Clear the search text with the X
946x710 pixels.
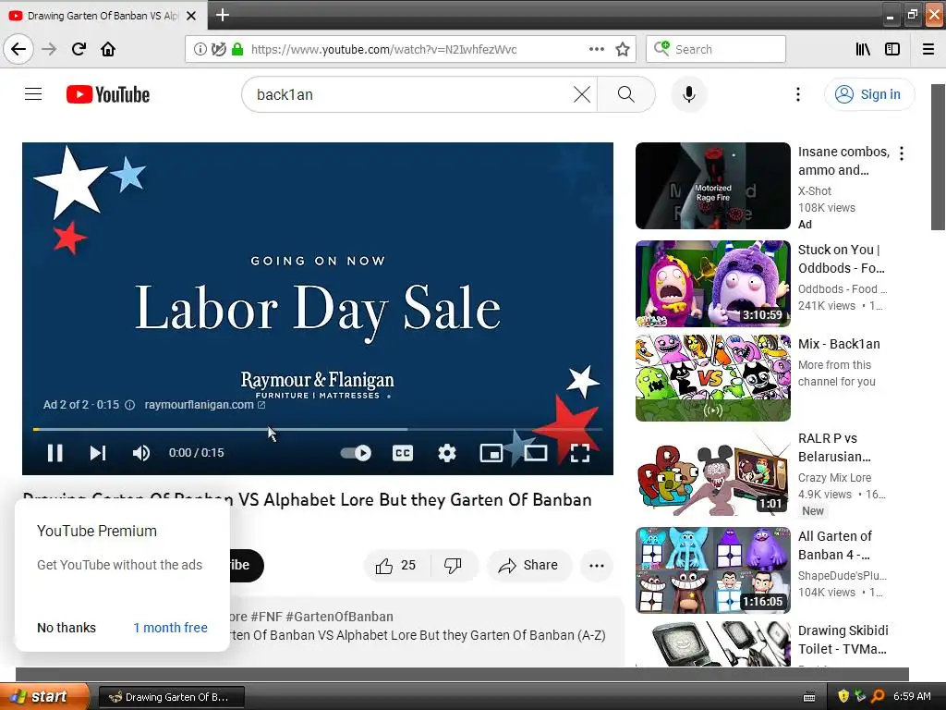pos(582,94)
